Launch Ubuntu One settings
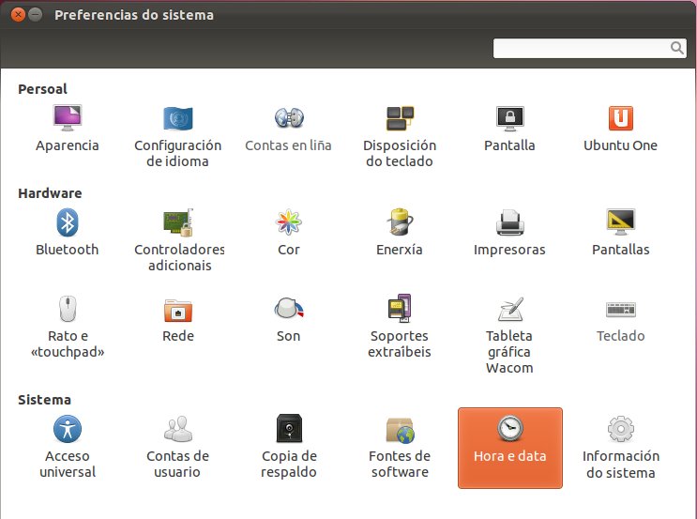 pyautogui.click(x=620, y=129)
